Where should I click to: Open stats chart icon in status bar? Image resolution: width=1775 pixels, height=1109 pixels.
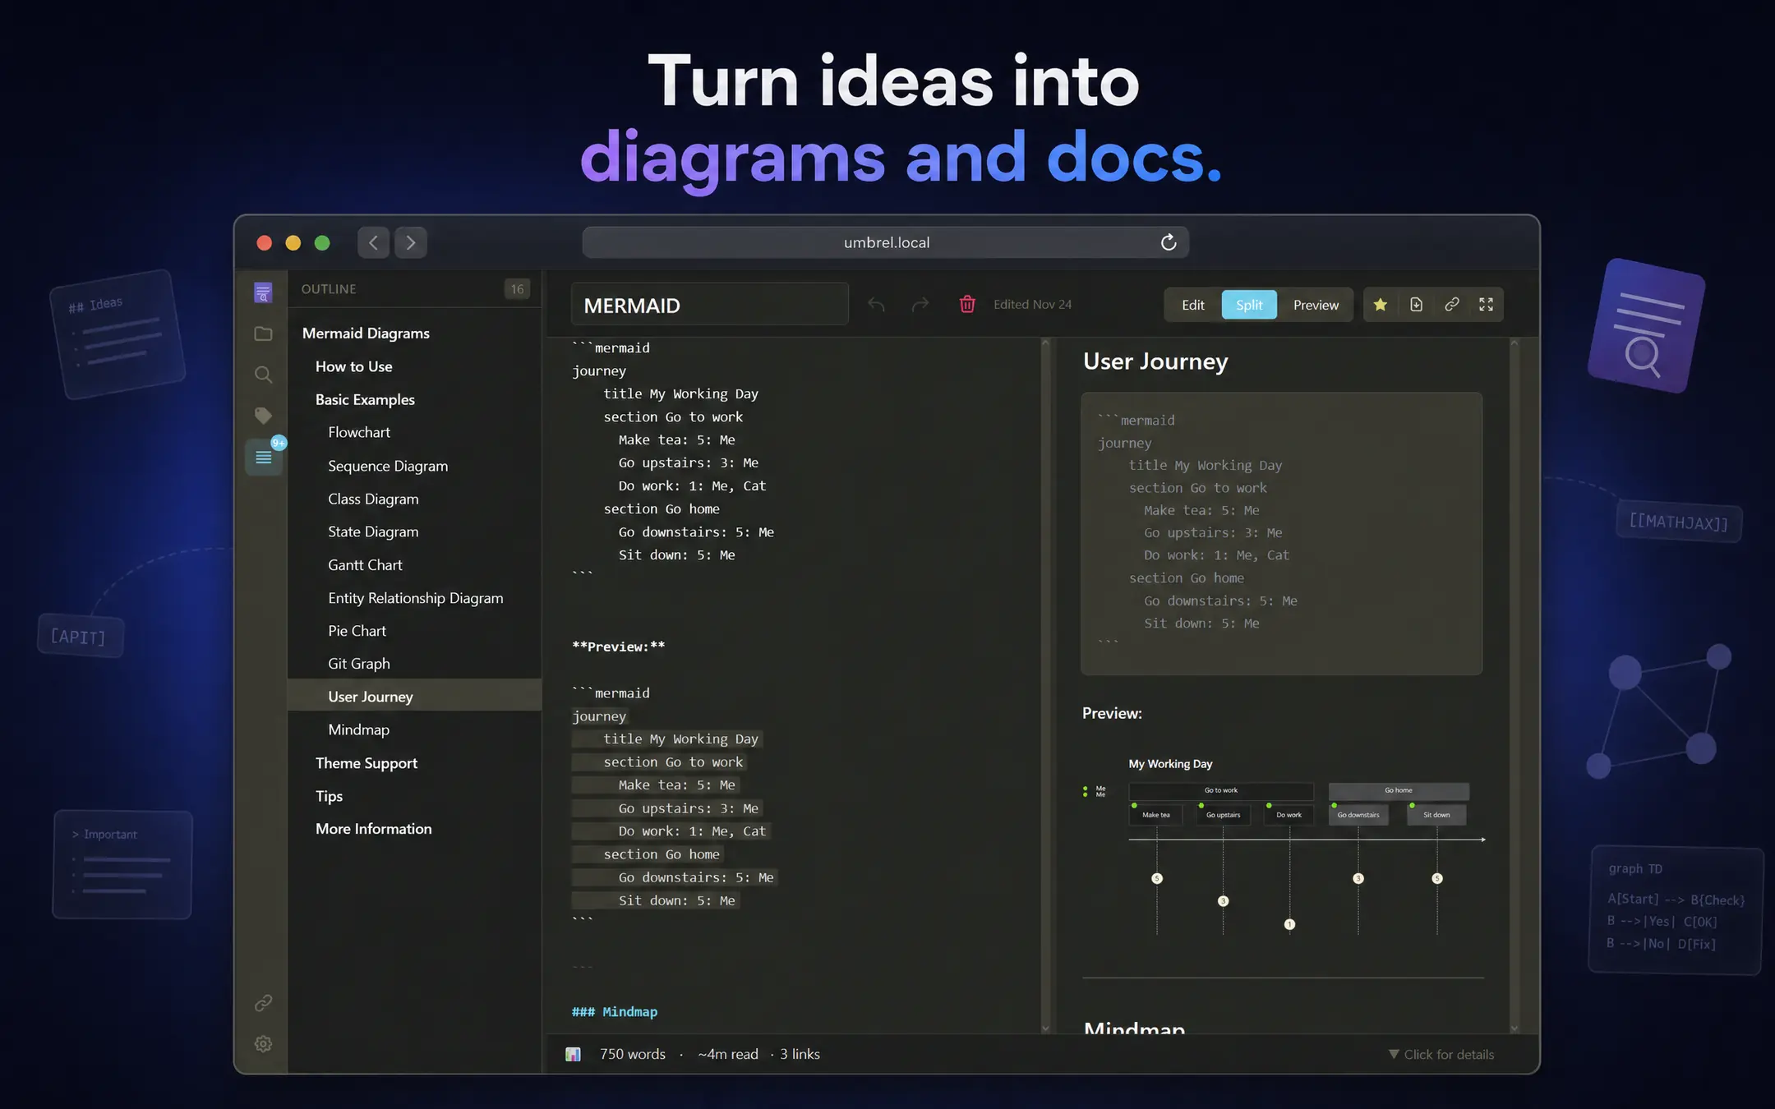(574, 1054)
